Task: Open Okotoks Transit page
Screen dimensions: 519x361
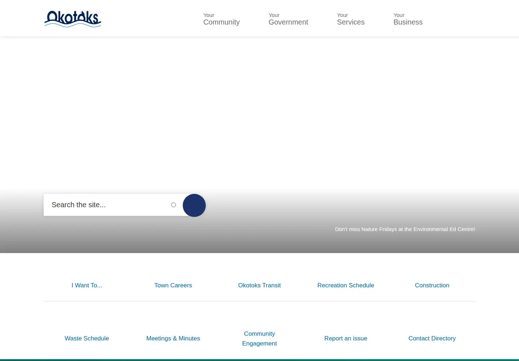Action: 259,285
